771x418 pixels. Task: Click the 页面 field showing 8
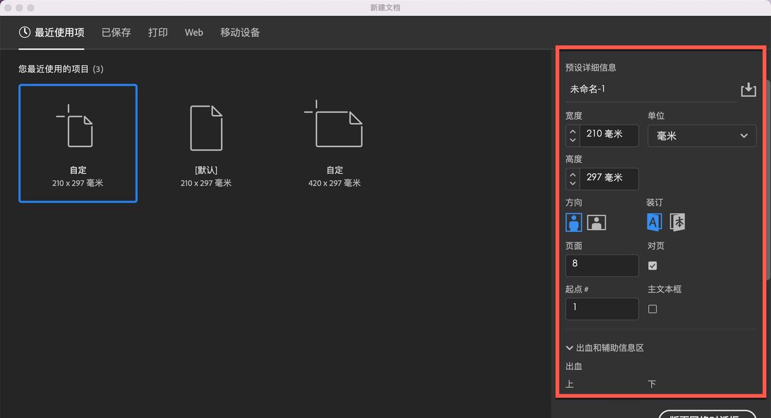pyautogui.click(x=602, y=265)
